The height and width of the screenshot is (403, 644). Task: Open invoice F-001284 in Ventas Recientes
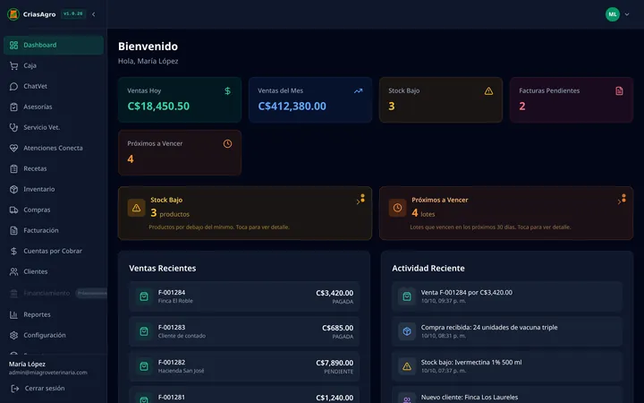[244, 296]
